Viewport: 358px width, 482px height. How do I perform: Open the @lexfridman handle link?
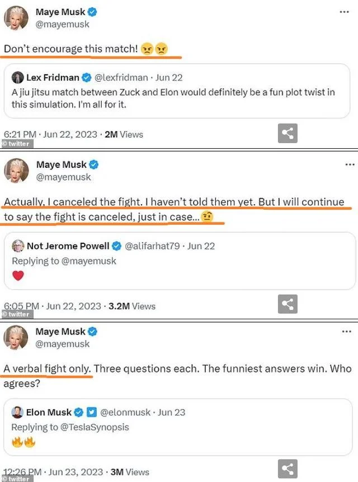point(124,78)
